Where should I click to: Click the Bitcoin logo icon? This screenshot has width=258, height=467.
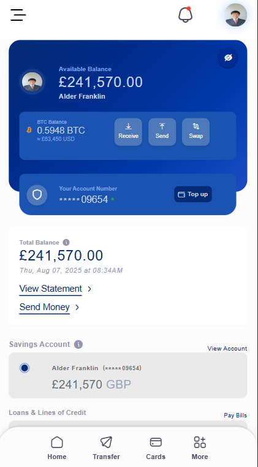tap(29, 130)
